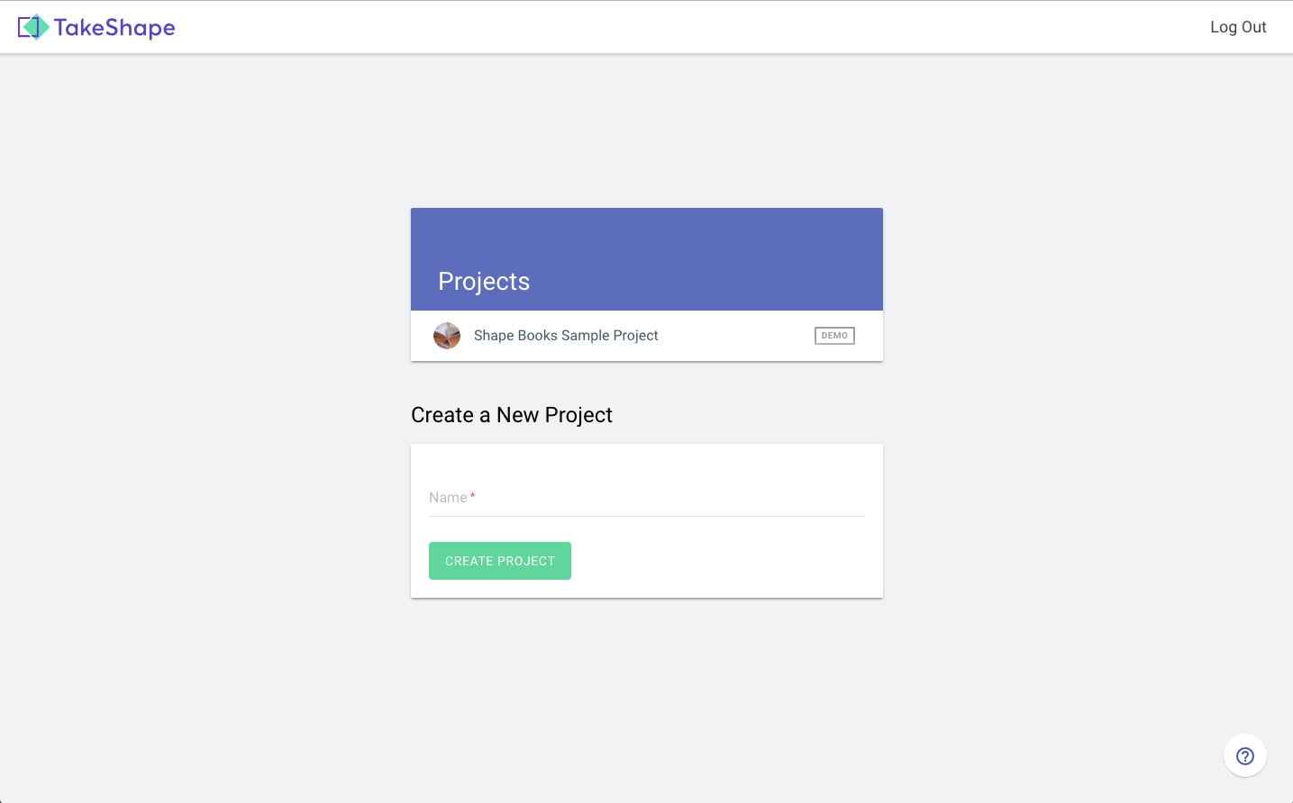Click the TakeShape wordmark text

pos(114,28)
